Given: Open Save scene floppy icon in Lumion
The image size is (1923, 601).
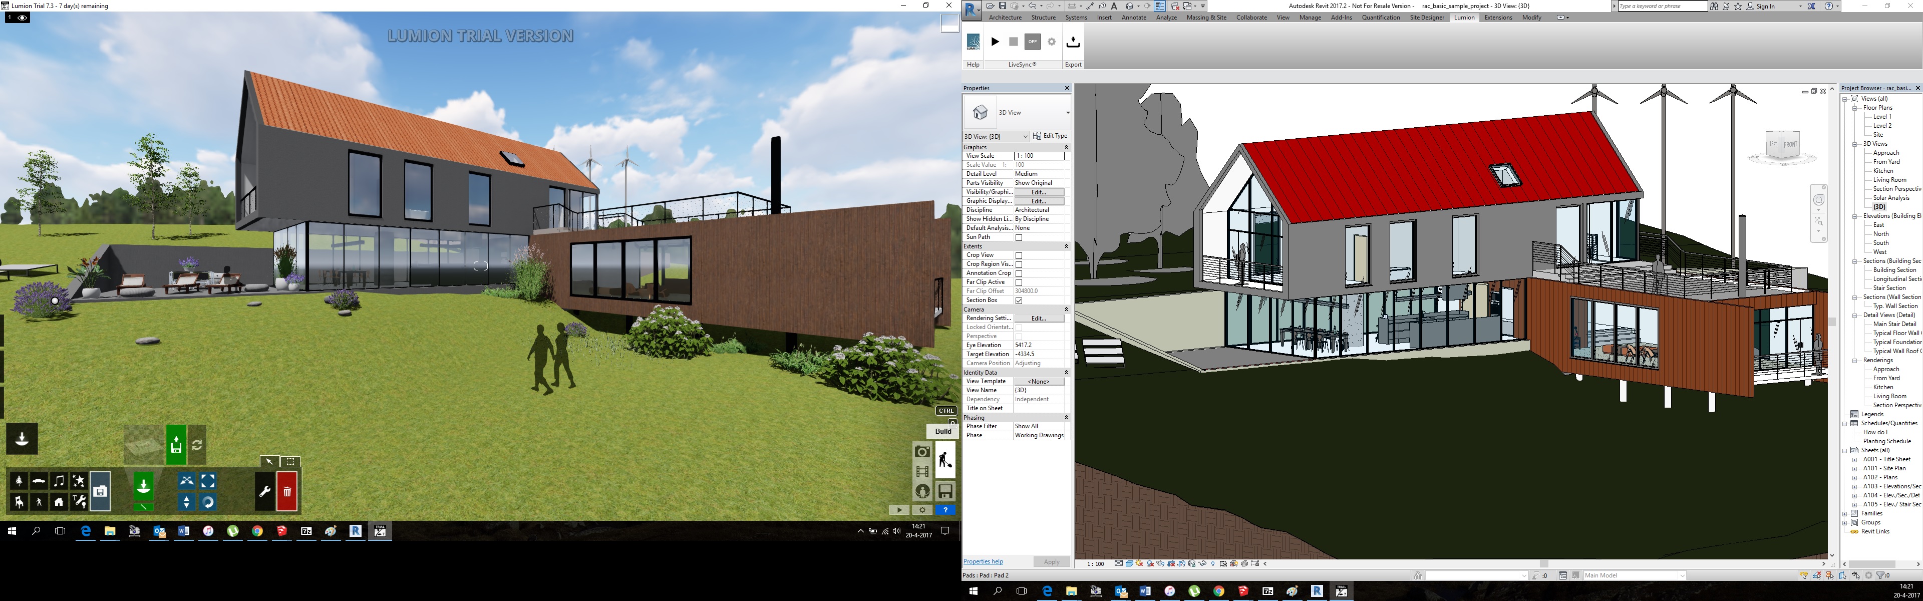Looking at the screenshot, I should 945,491.
